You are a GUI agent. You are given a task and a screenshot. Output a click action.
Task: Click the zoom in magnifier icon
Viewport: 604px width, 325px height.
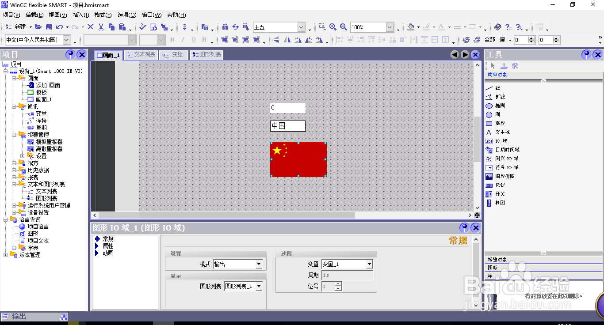(x=333, y=27)
